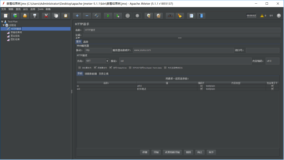Click the 向下 button
This screenshot has width=284, height=160.
[211, 152]
